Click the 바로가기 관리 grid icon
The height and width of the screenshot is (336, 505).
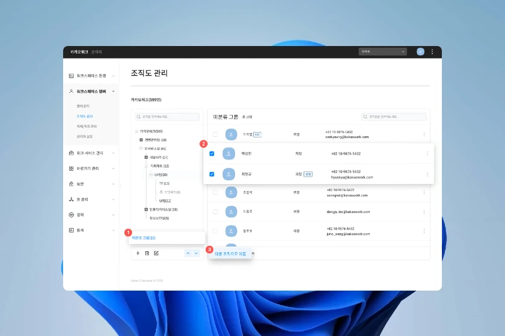click(71, 168)
